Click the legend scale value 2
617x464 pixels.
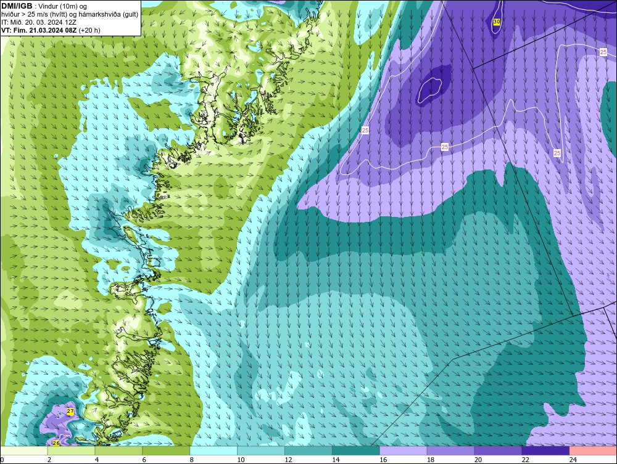coord(49,460)
